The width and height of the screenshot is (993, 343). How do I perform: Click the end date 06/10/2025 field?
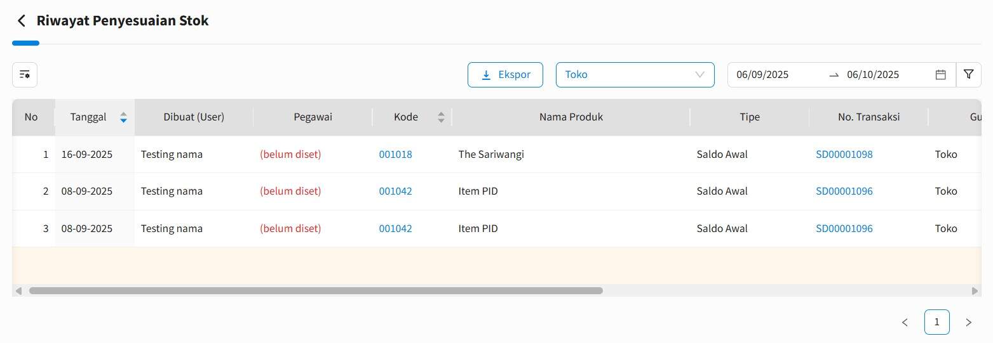873,75
